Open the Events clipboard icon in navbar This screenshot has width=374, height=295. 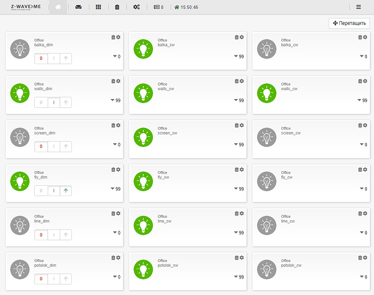[117, 7]
